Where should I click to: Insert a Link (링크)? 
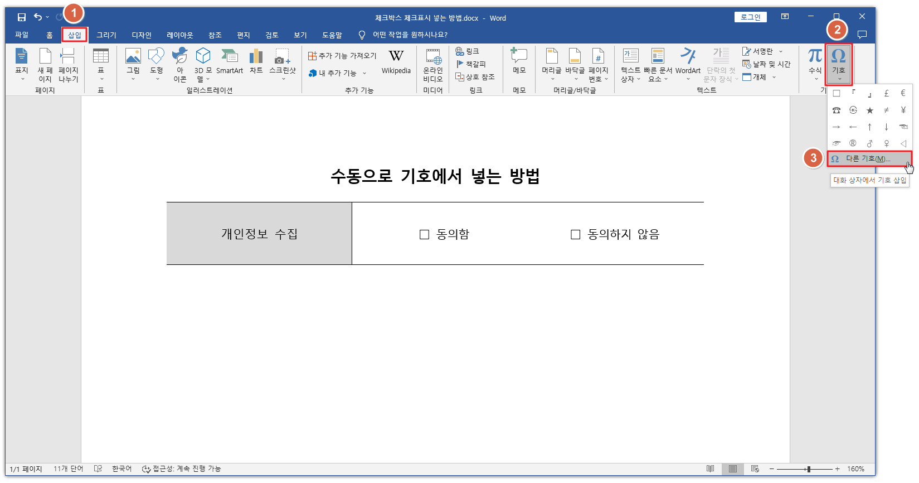coord(467,51)
